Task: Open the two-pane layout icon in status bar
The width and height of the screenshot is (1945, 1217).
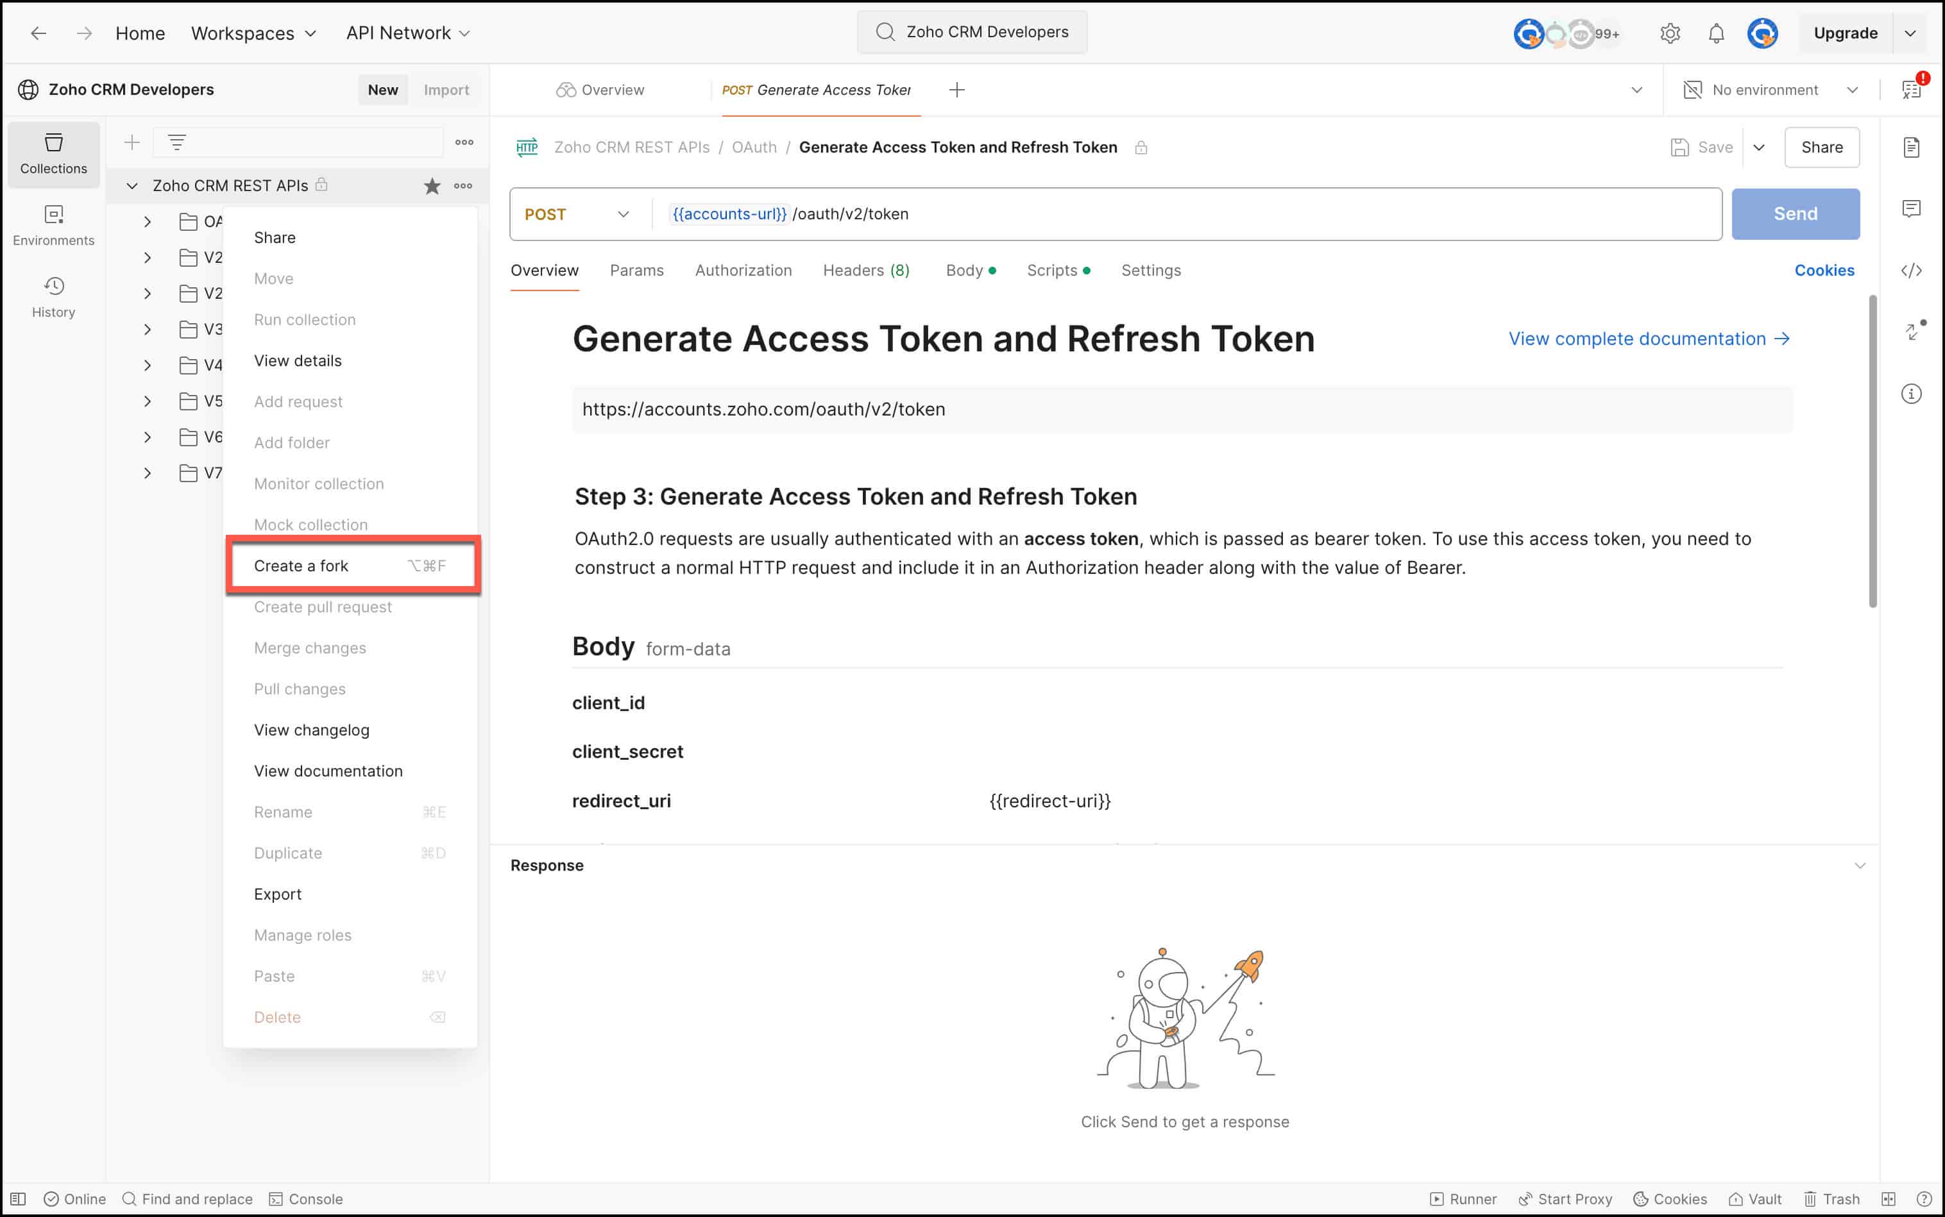Action: [x=1889, y=1198]
